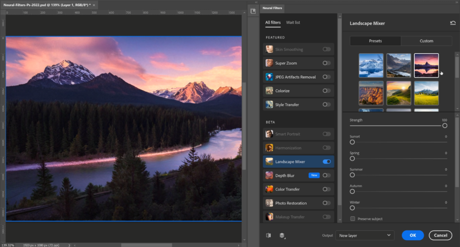The width and height of the screenshot is (460, 247).
Task: Switch to the Wait list tab
Action: coord(293,23)
